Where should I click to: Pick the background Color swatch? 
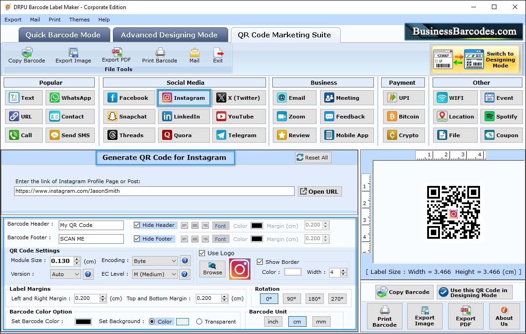tap(183, 322)
